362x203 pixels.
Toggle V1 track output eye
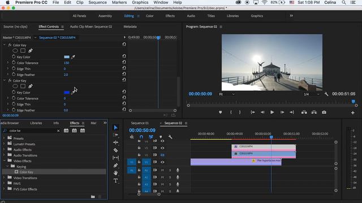[162, 162]
